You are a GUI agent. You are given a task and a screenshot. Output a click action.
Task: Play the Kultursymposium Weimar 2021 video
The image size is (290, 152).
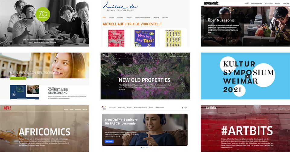[x=247, y=77]
